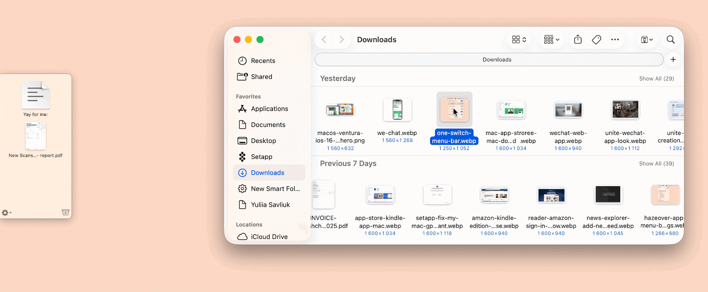The width and height of the screenshot is (708, 292).
Task: Select amazon-kindle-edition webp thumbnail
Action: click(x=494, y=195)
